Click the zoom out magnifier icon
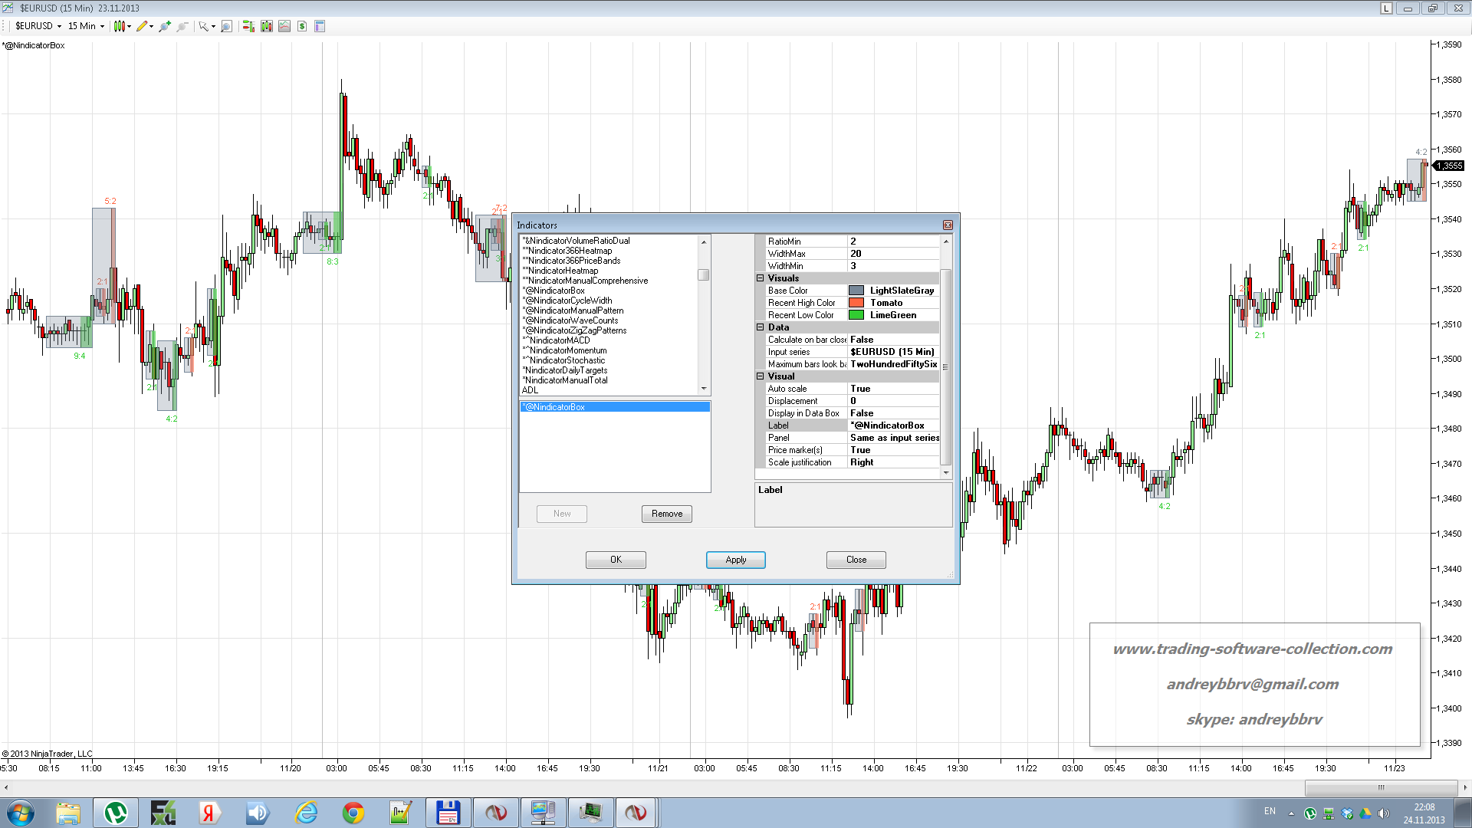This screenshot has height=828, width=1472. 182,26
